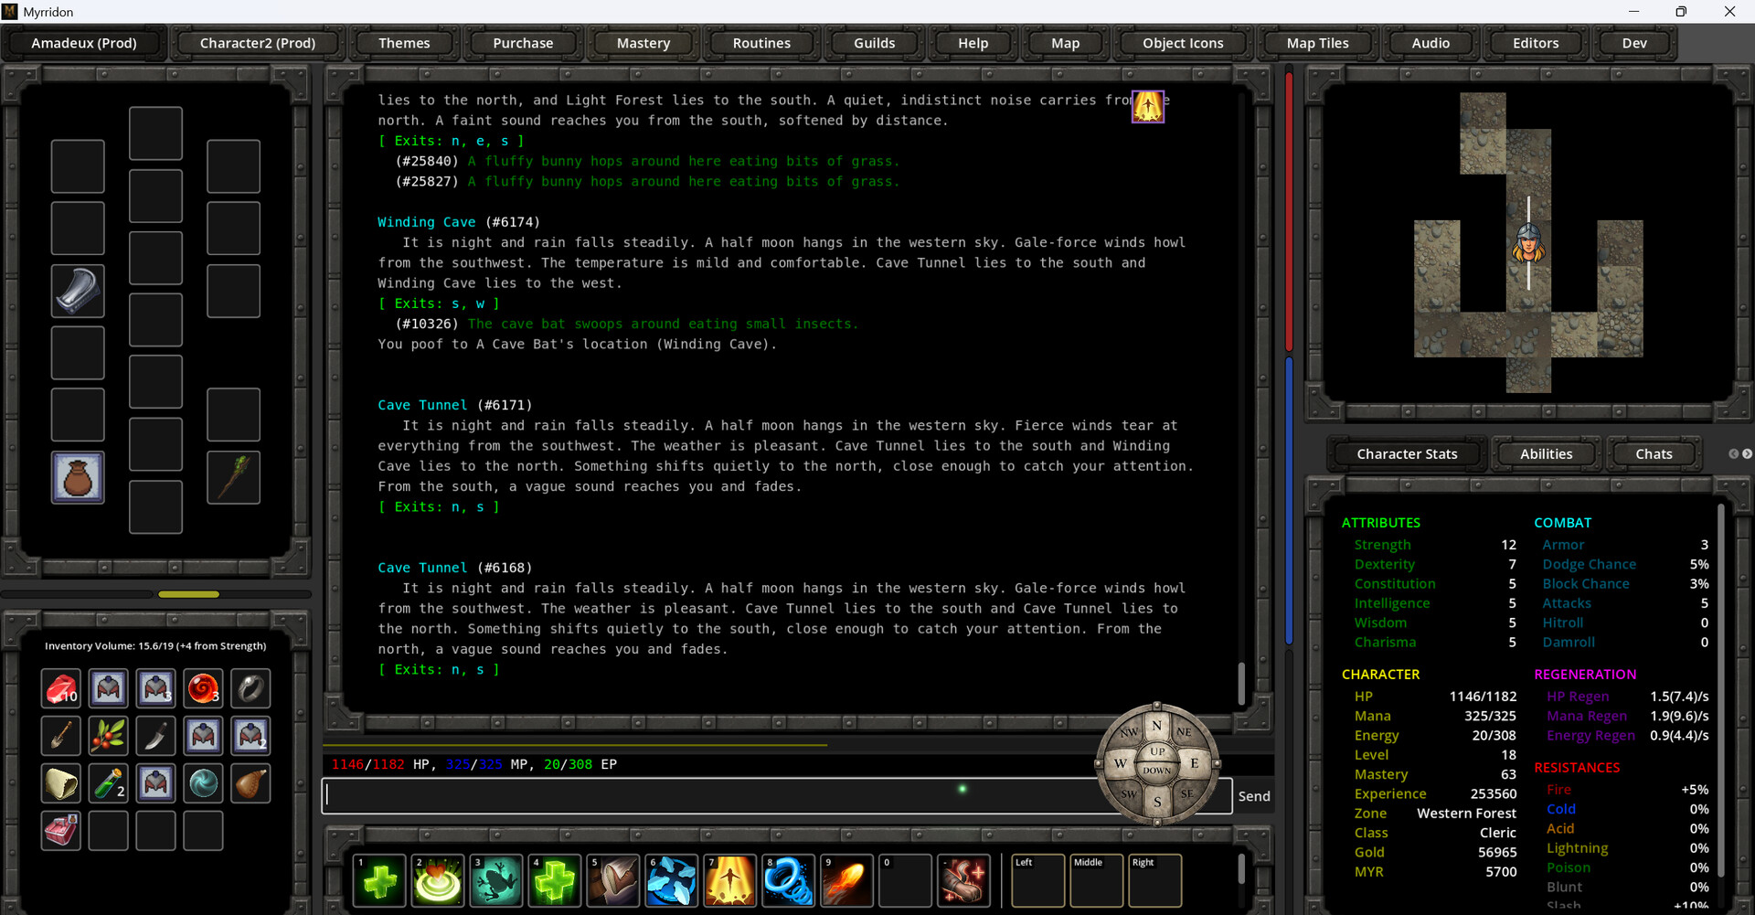Viewport: 1755px width, 915px height.
Task: Click the equipped wooden staff slot
Action: [233, 477]
